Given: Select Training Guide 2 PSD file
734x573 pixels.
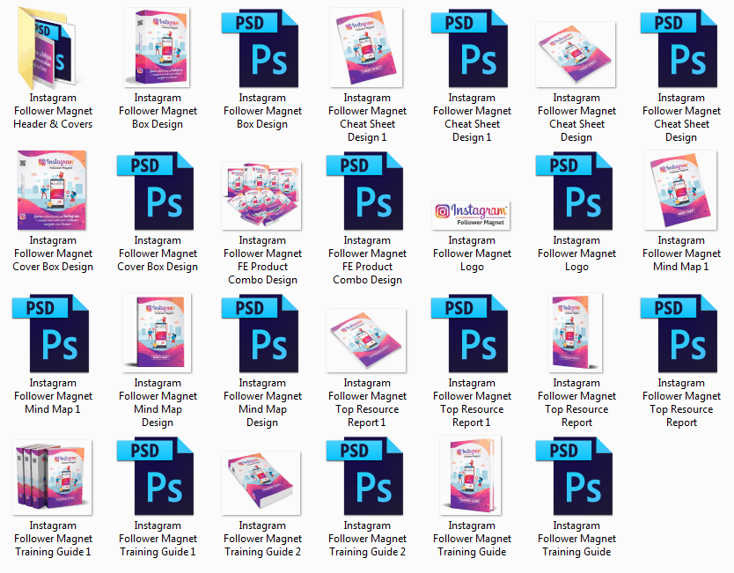Looking at the screenshot, I should 365,476.
